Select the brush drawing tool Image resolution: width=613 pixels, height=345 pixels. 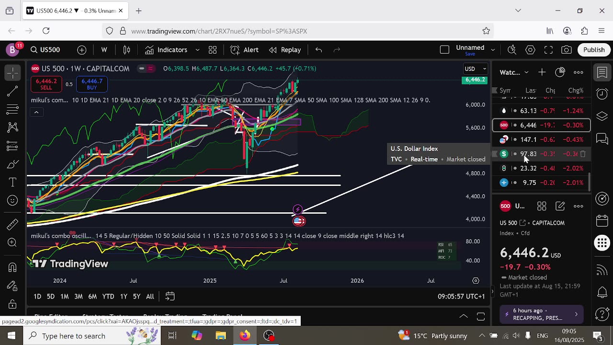point(12,165)
